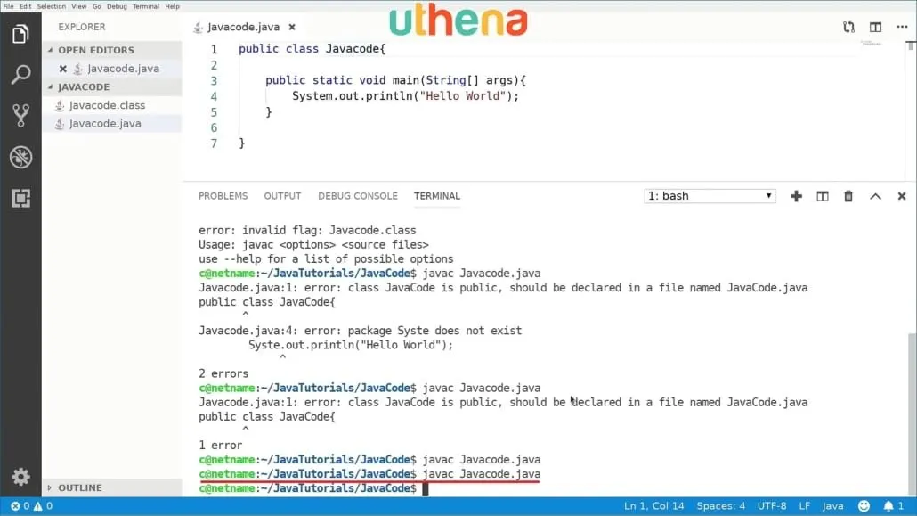
Task: Open the File menu
Action: (8, 6)
